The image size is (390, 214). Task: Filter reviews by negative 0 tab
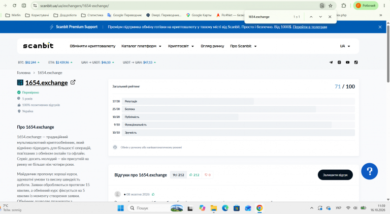(x=208, y=175)
